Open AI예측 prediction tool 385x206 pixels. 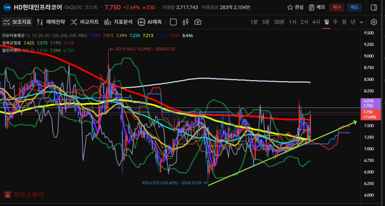coord(150,22)
